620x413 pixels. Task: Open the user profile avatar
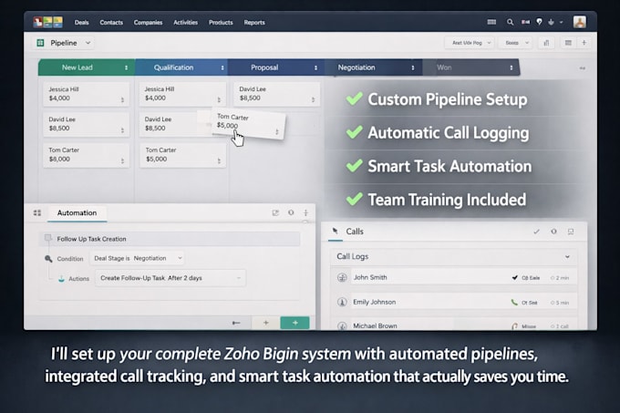(580, 22)
